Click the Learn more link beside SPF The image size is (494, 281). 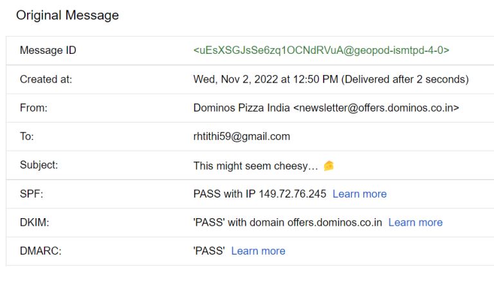(x=360, y=194)
